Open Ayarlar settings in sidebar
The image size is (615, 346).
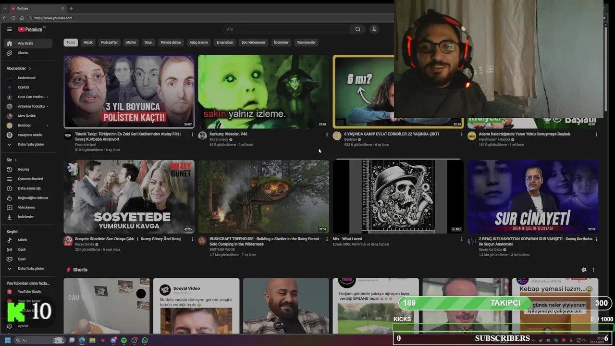[28, 326]
